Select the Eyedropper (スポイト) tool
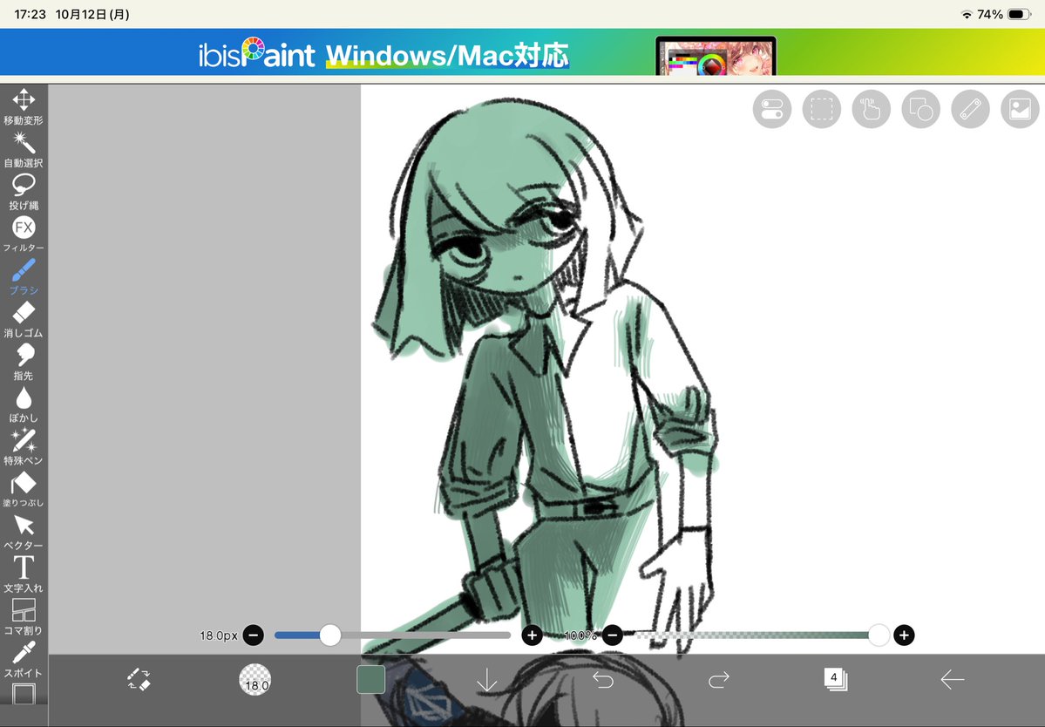The width and height of the screenshot is (1045, 727). point(24,660)
